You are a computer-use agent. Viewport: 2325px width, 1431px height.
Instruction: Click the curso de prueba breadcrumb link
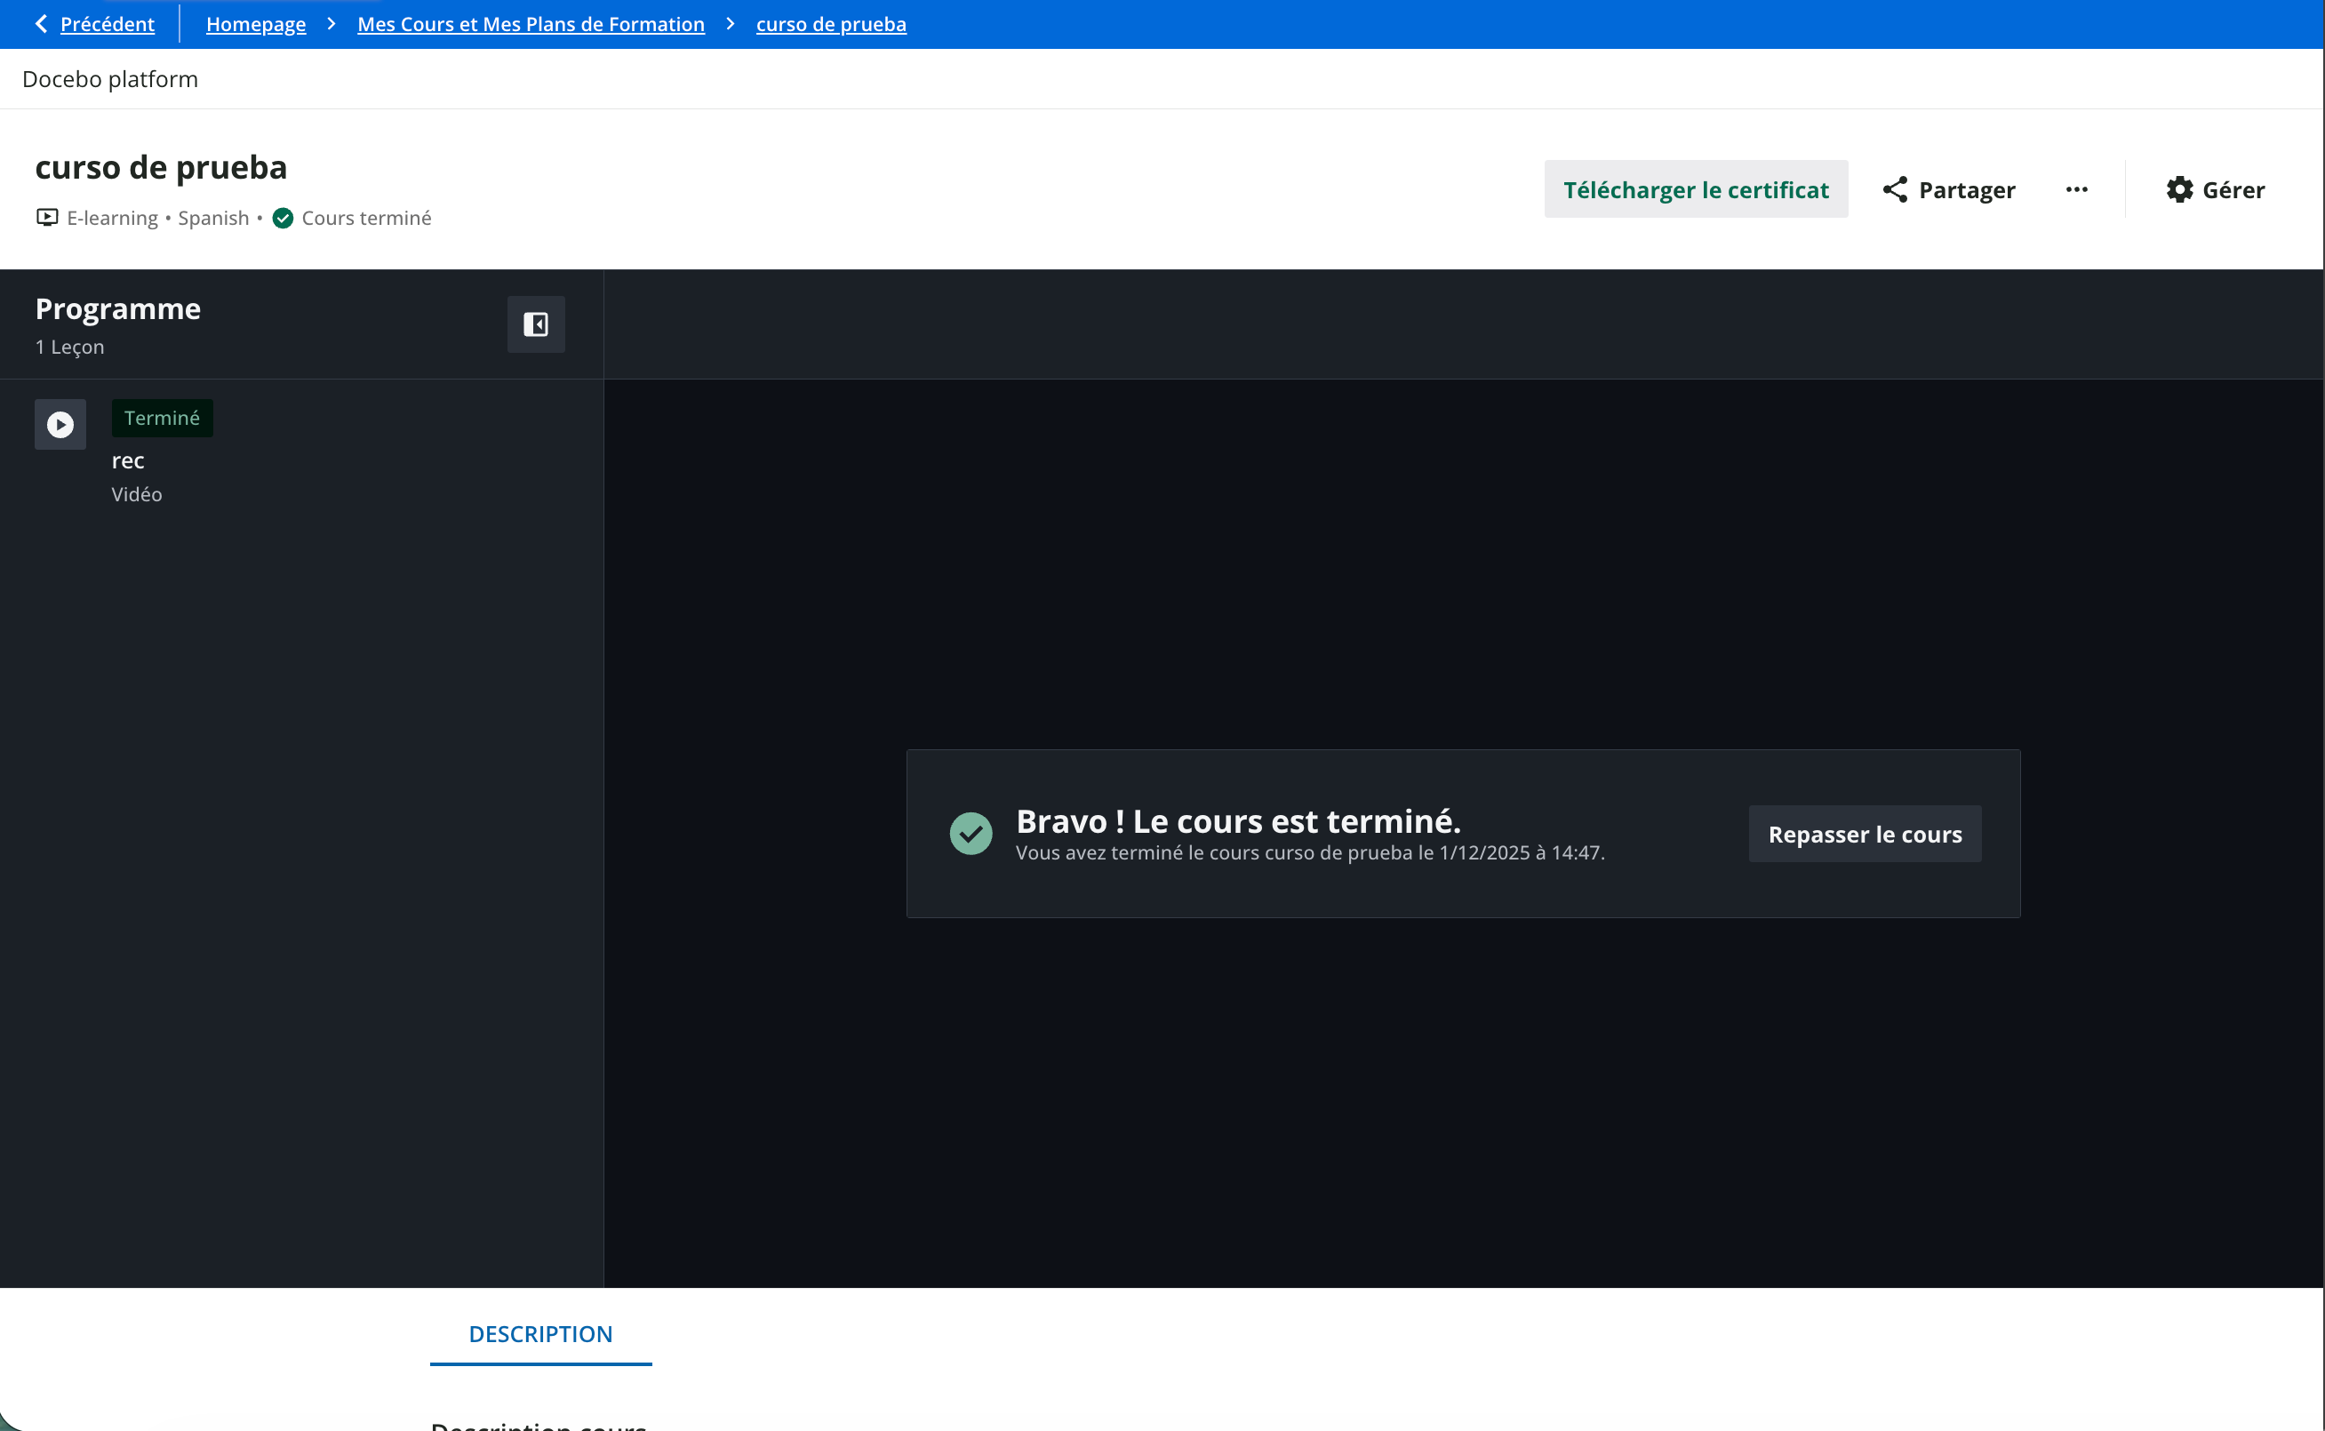tap(830, 24)
